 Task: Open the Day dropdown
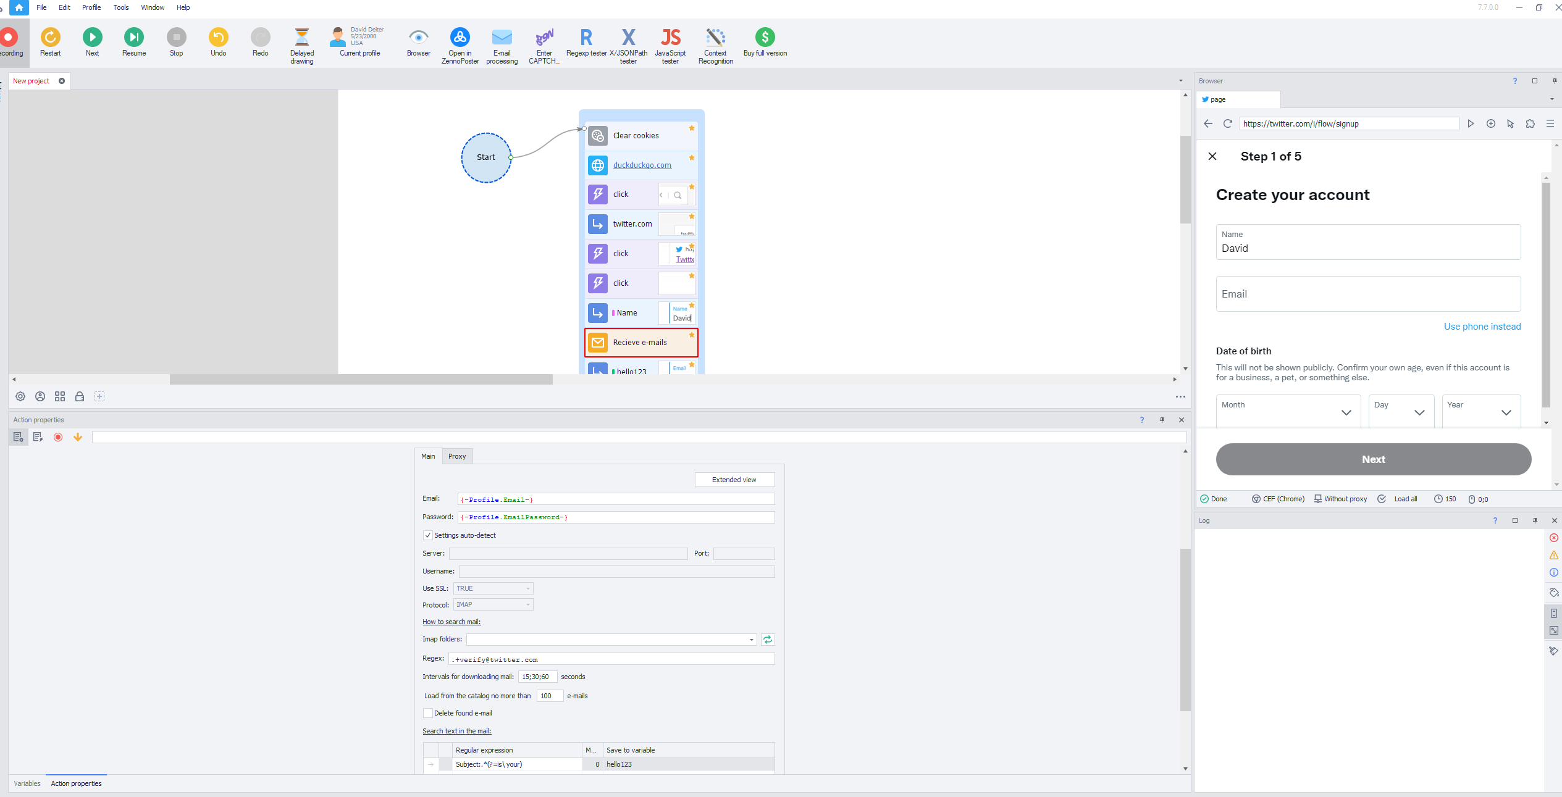point(1401,412)
